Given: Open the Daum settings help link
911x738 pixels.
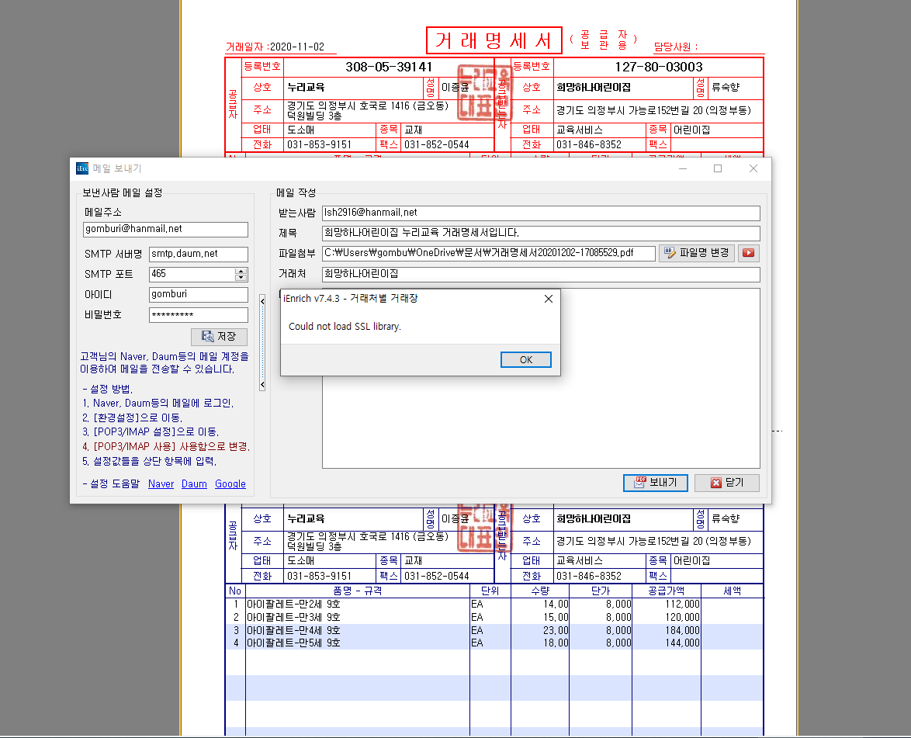Looking at the screenshot, I should coord(194,483).
